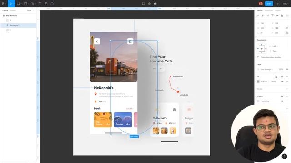
Task: Enable Fix position when scrolling checkbox
Action: coord(258,57)
